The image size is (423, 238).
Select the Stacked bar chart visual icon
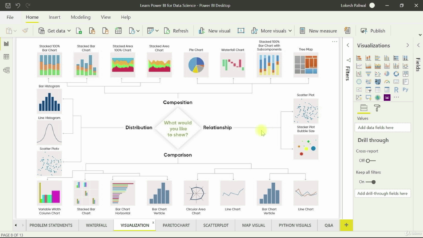point(359,58)
